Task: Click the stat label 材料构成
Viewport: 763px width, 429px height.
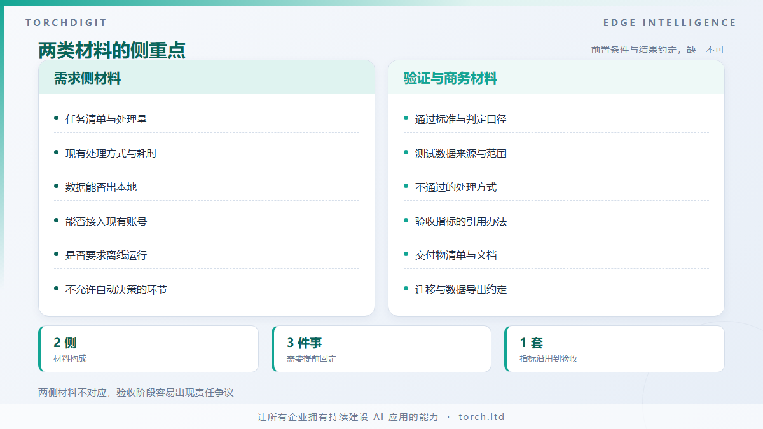Action: pyautogui.click(x=70, y=358)
